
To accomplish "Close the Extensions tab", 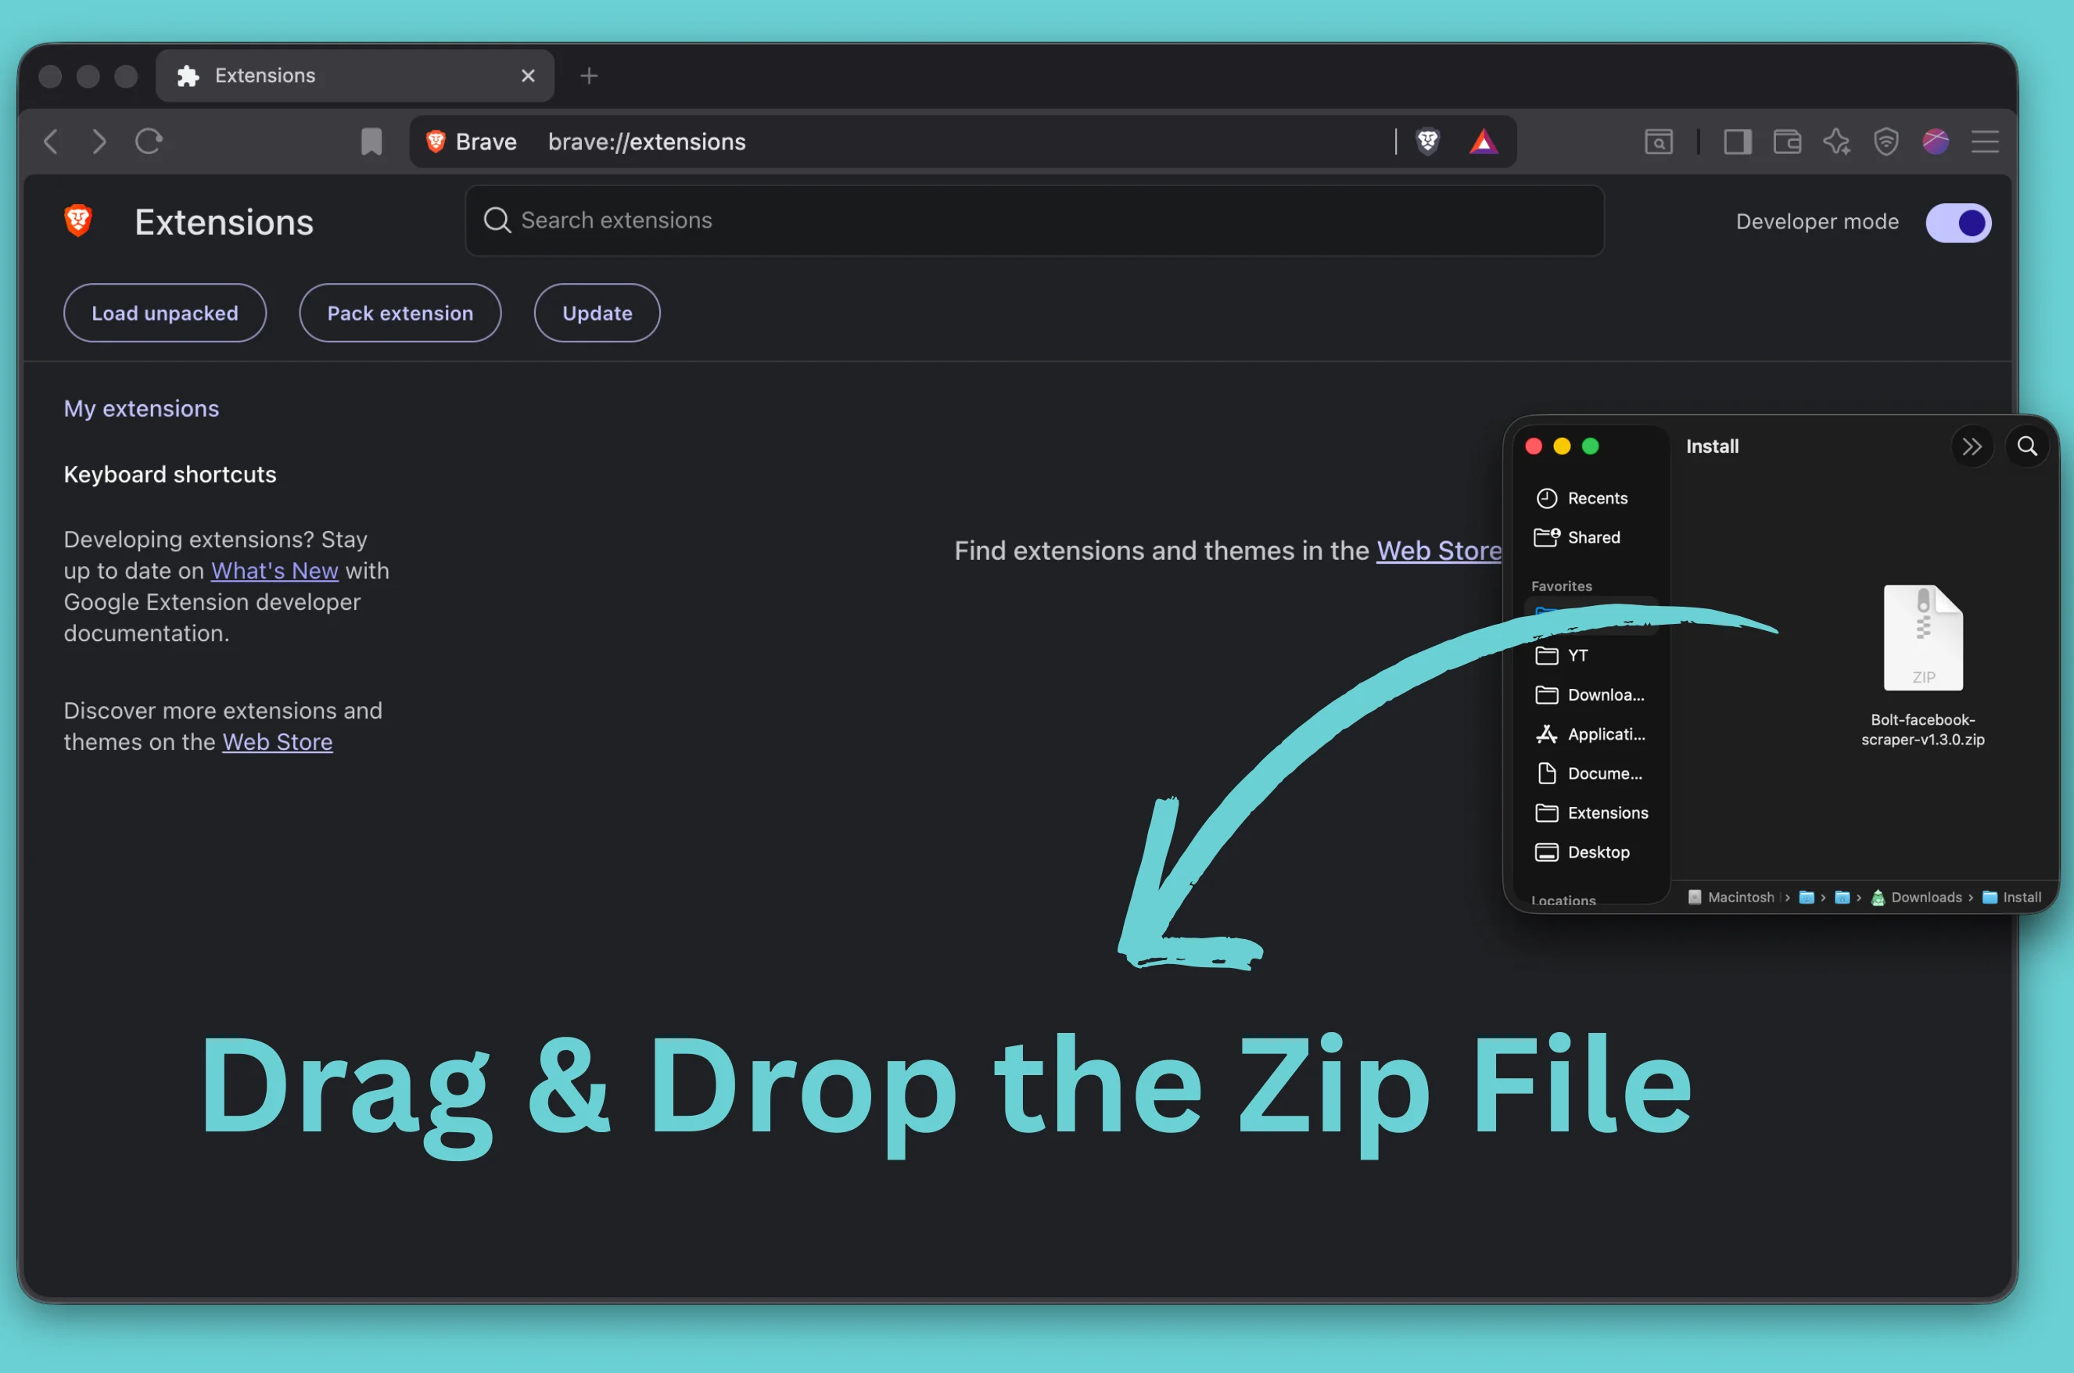I will [x=528, y=76].
